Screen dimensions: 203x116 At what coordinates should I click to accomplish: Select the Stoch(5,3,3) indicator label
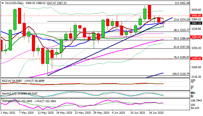point(9,93)
